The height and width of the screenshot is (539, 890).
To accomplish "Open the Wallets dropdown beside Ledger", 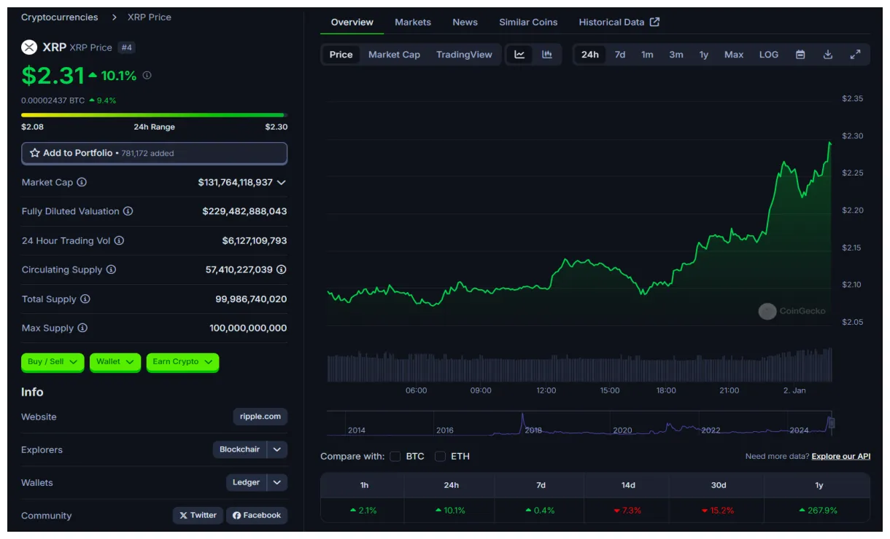I will click(x=276, y=482).
